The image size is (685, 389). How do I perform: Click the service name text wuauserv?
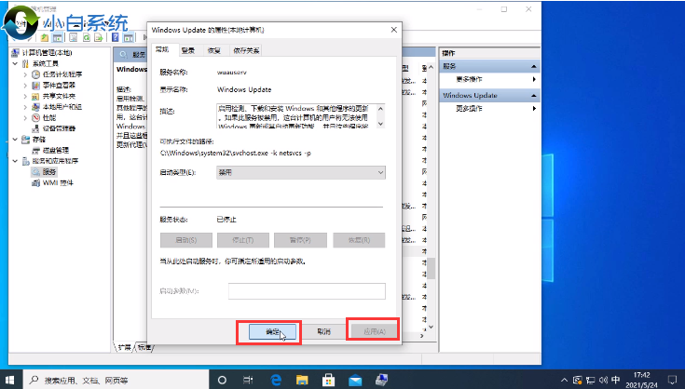pyautogui.click(x=232, y=73)
